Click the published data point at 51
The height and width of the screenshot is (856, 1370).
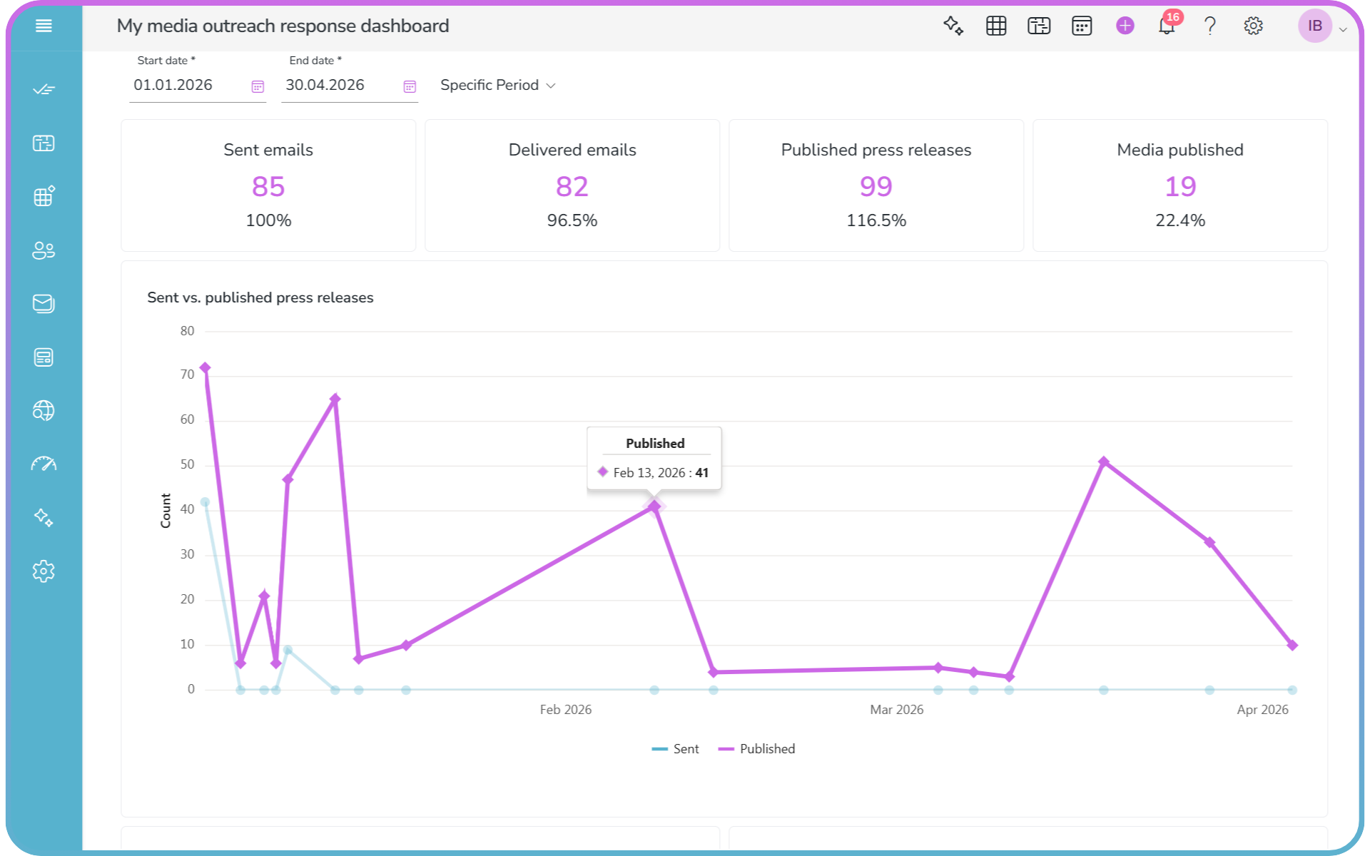[x=1104, y=462]
